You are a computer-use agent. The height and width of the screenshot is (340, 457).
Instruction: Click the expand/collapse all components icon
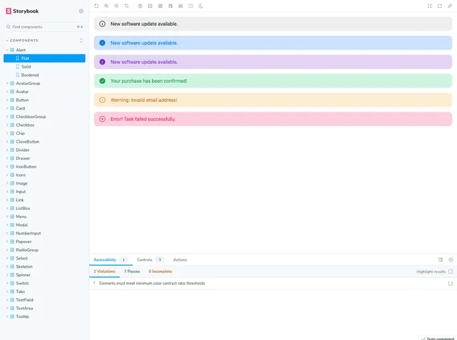[x=81, y=41]
